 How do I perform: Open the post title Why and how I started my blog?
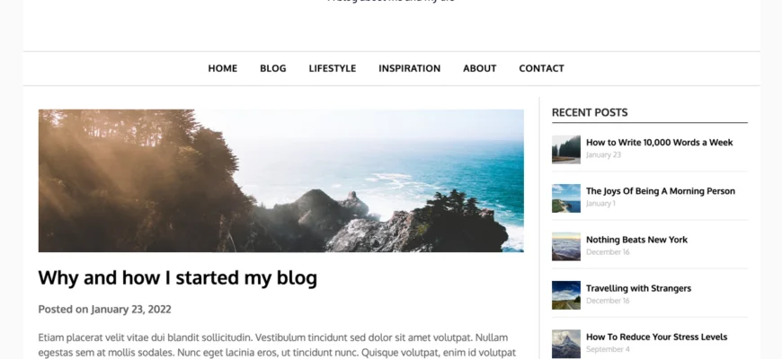[x=178, y=278]
